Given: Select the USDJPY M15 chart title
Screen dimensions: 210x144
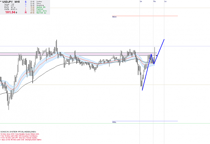Looking at the screenshot, I should [x=11, y=2].
